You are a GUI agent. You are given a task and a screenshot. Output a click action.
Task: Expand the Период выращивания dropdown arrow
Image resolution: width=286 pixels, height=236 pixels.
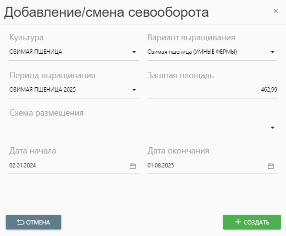point(134,90)
